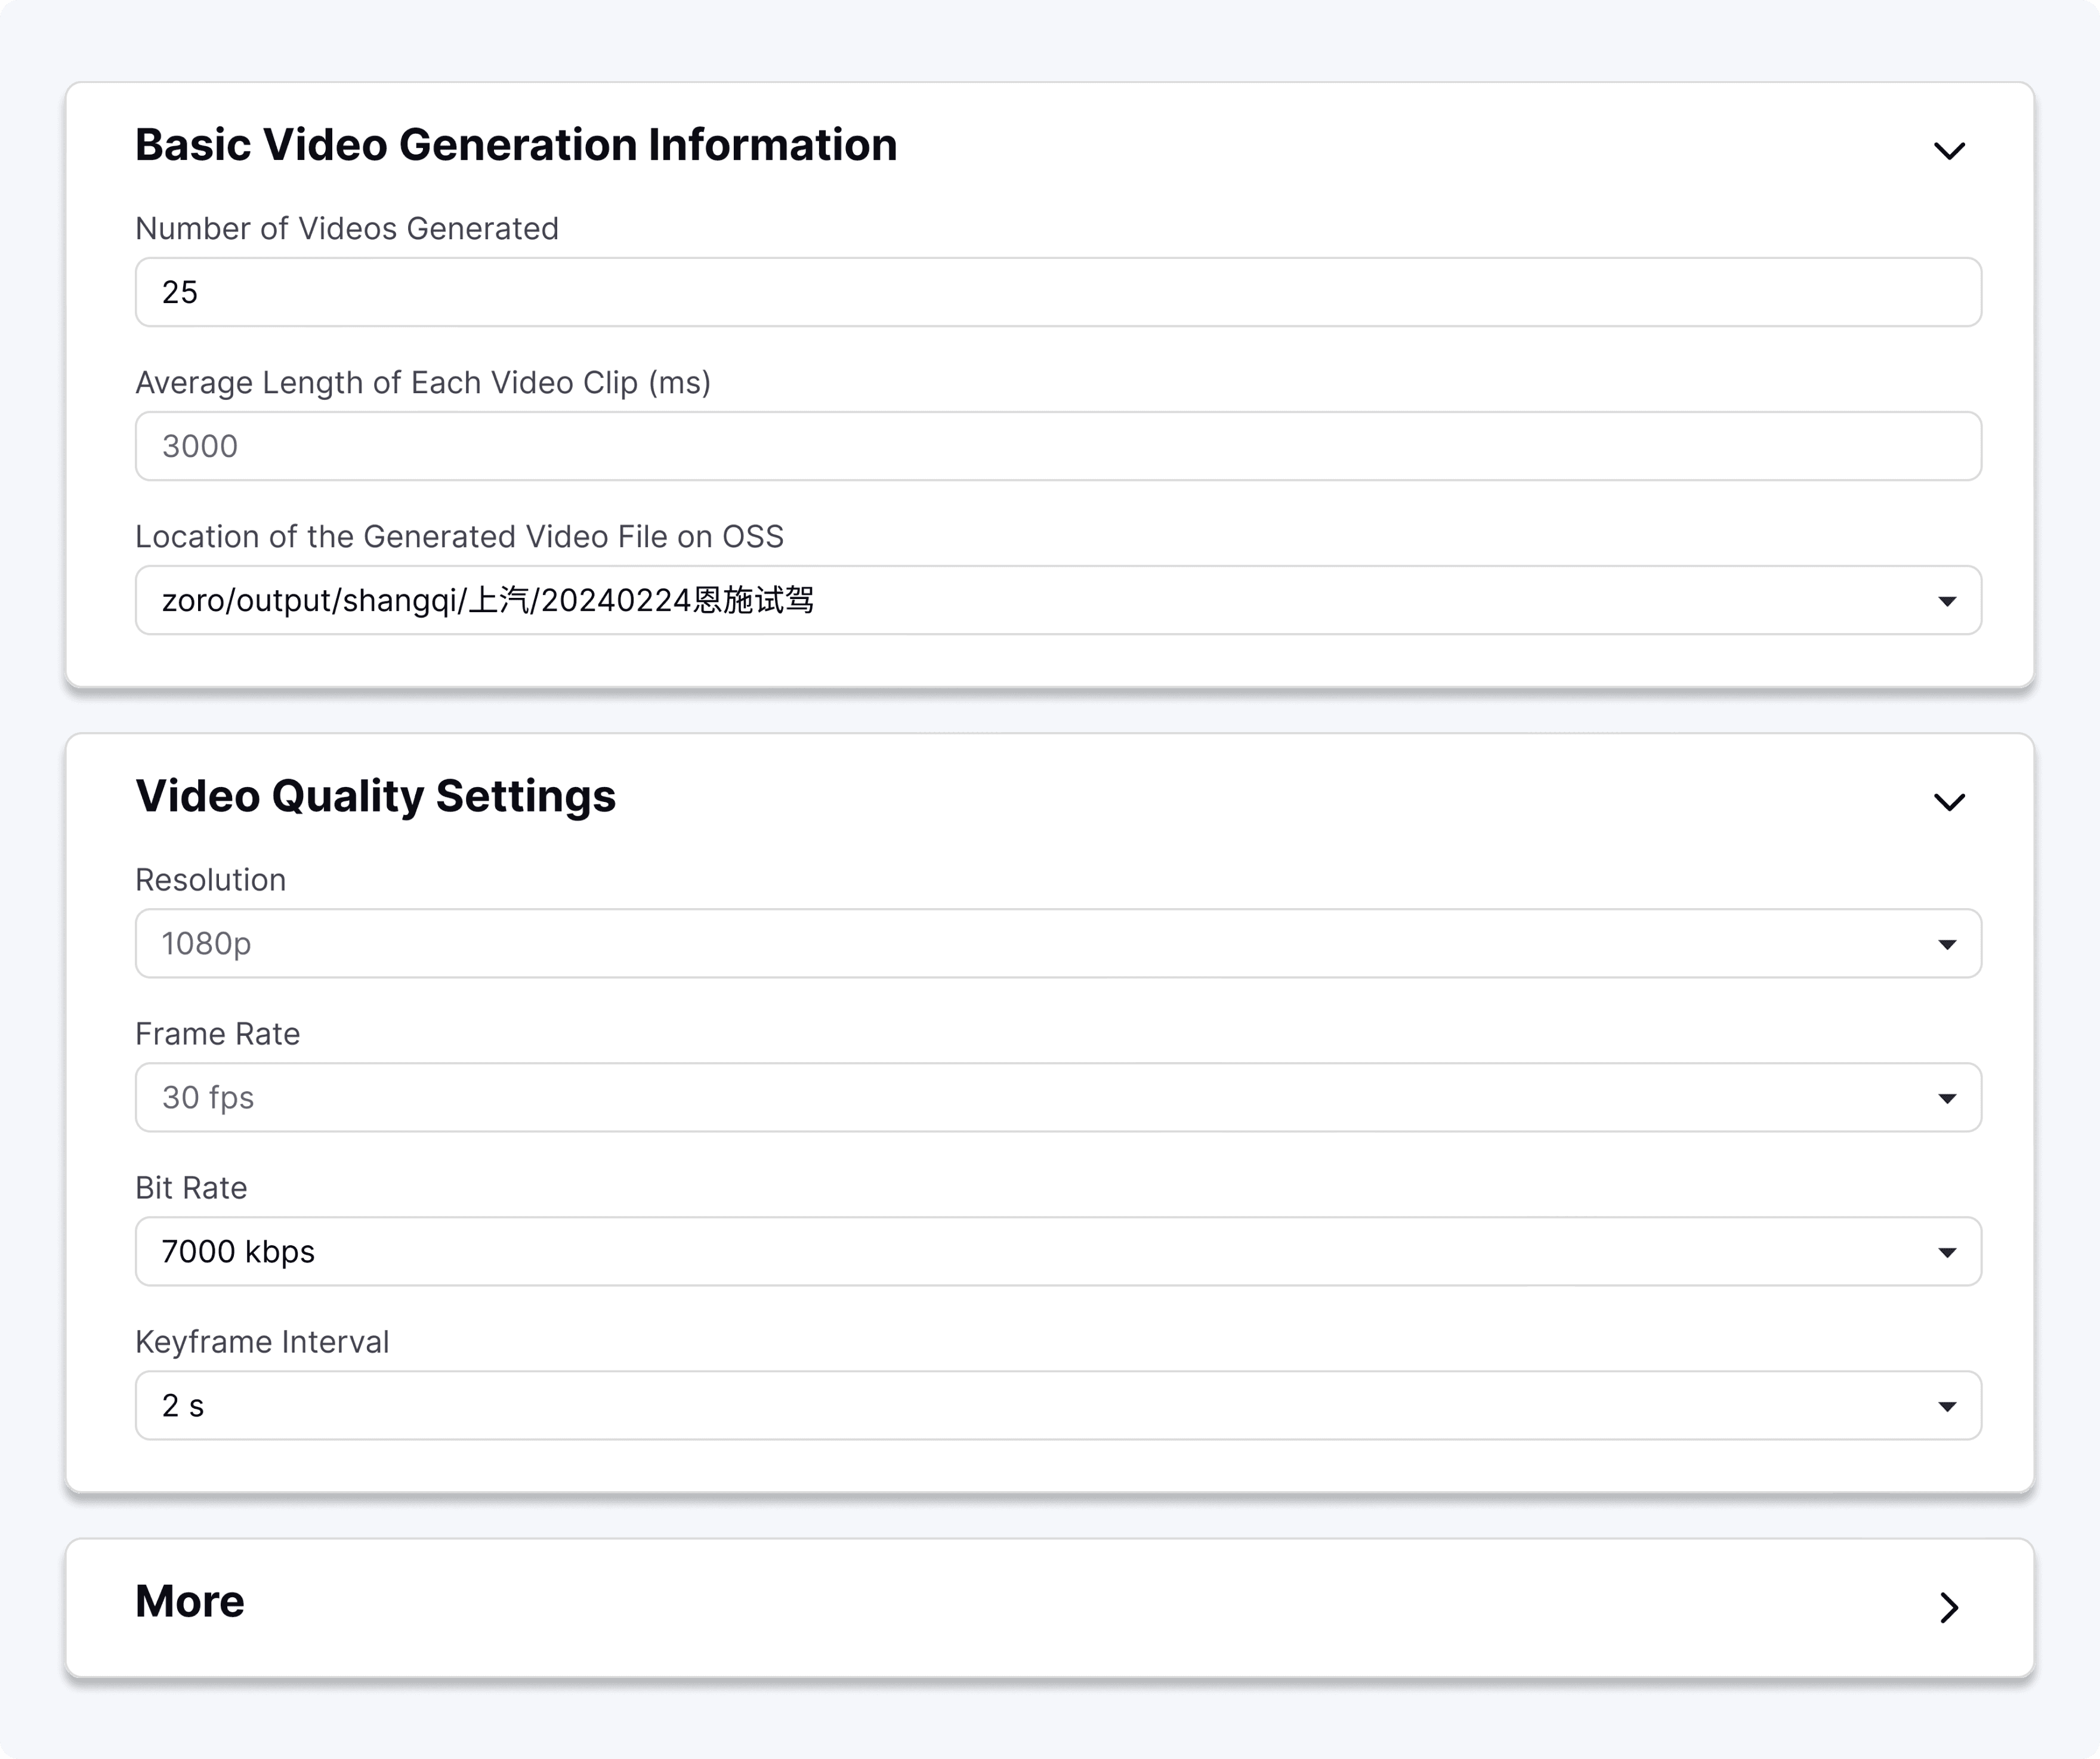Open the Keyframe Interval dropdown showing 2 s
This screenshot has width=2100, height=1759.
1058,1405
